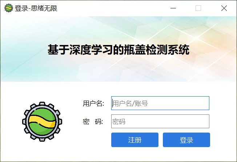Click the 注册 register button
This screenshot has height=162, width=237.
click(135, 140)
